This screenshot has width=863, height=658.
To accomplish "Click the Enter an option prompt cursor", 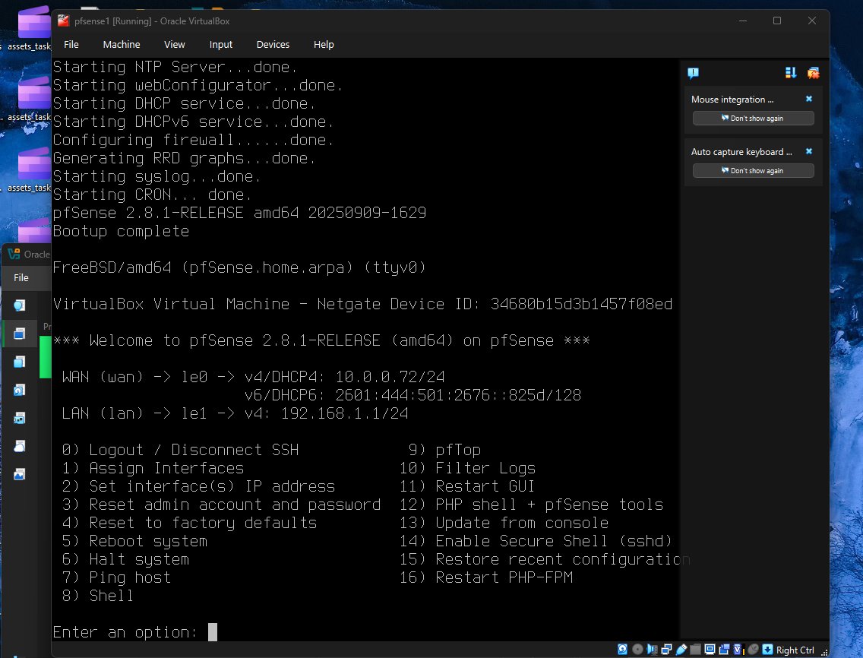I will coord(213,632).
